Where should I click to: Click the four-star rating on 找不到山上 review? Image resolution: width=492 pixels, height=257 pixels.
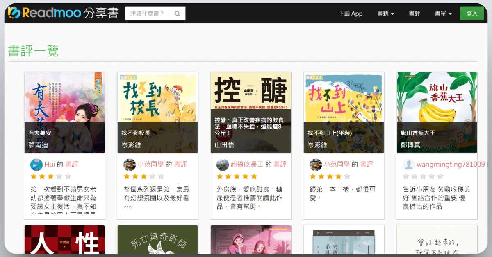point(330,176)
